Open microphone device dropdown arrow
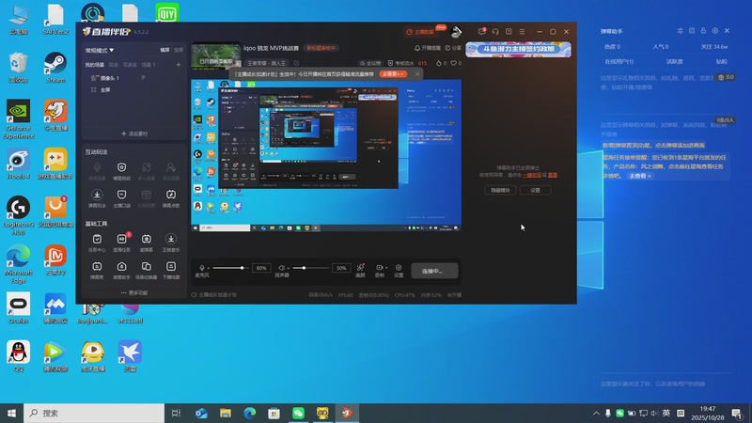The image size is (752, 423). tap(208, 268)
